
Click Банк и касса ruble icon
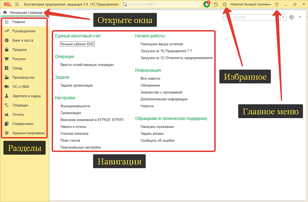coord(7,40)
